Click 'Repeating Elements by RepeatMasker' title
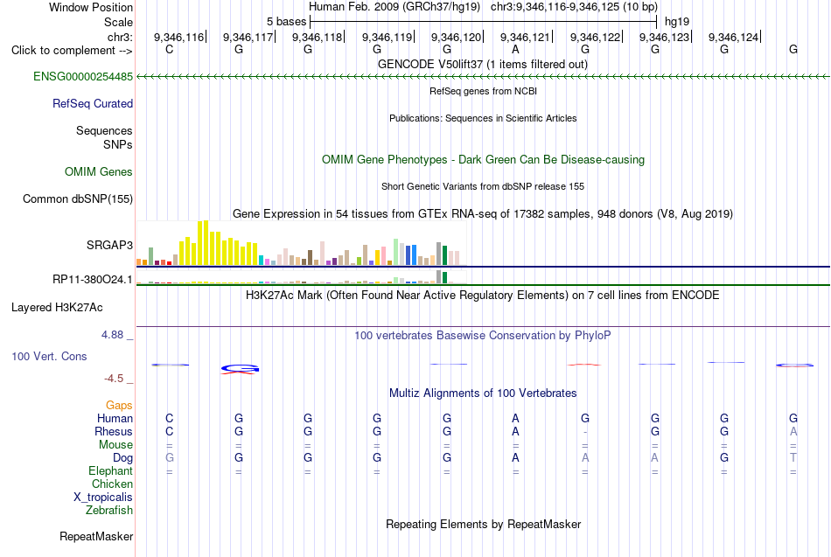The height and width of the screenshot is (557, 831). 483,525
